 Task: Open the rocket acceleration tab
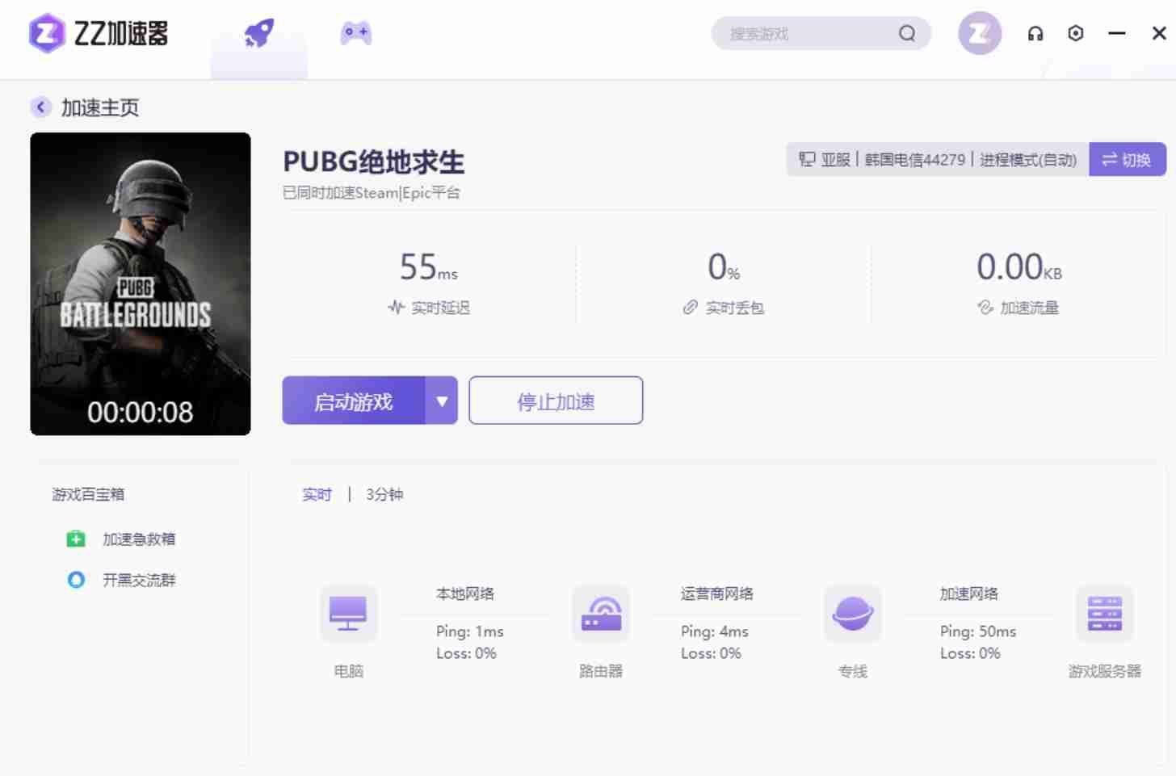(259, 34)
